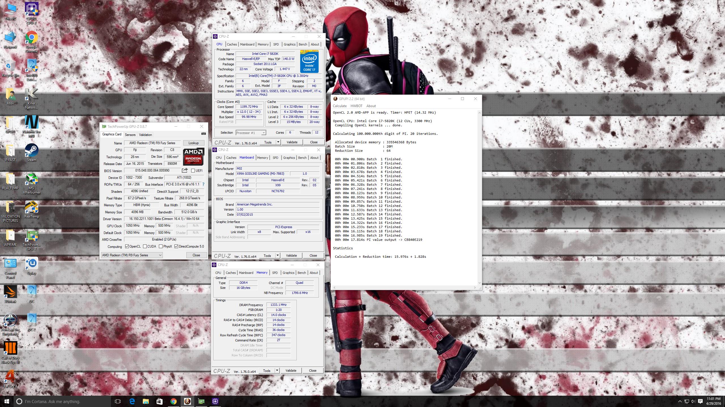Click the Lookup button in GPU-Z
Viewport: 725px width, 407px height.
tap(193, 143)
